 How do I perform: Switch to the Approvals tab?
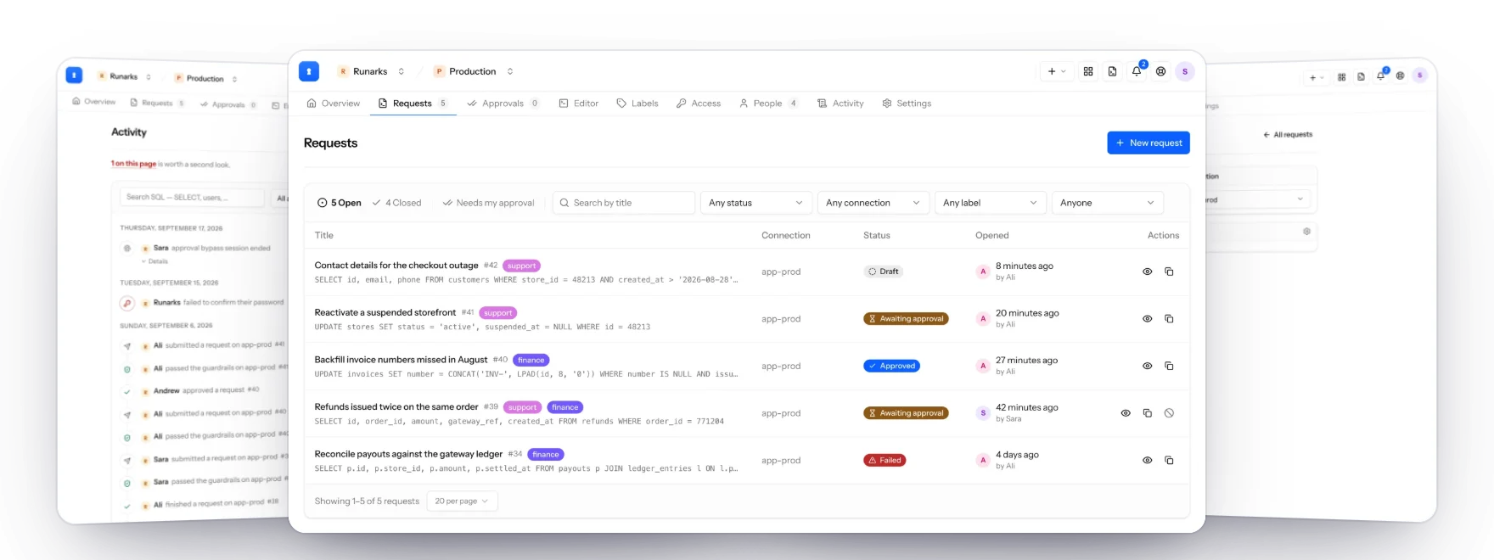click(503, 104)
